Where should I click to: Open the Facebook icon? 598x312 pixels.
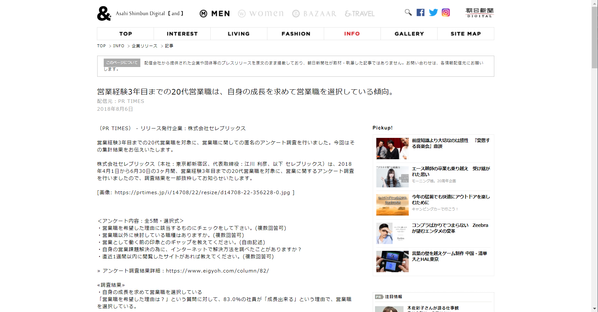click(x=420, y=13)
